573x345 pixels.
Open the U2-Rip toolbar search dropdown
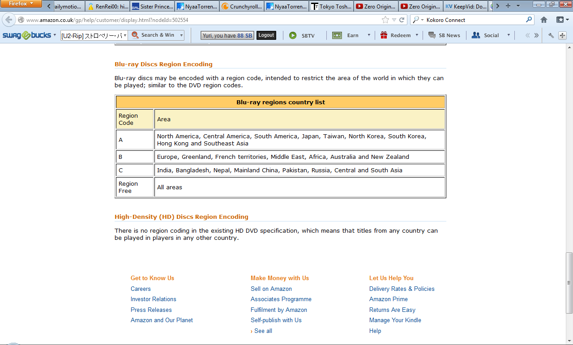tap(124, 35)
